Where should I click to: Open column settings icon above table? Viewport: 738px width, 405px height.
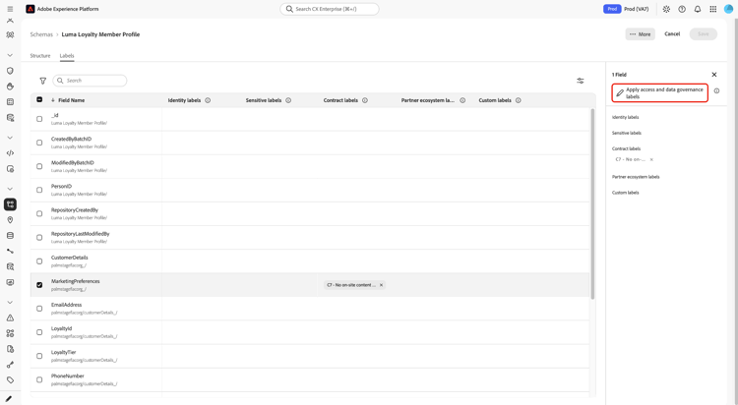click(x=581, y=81)
